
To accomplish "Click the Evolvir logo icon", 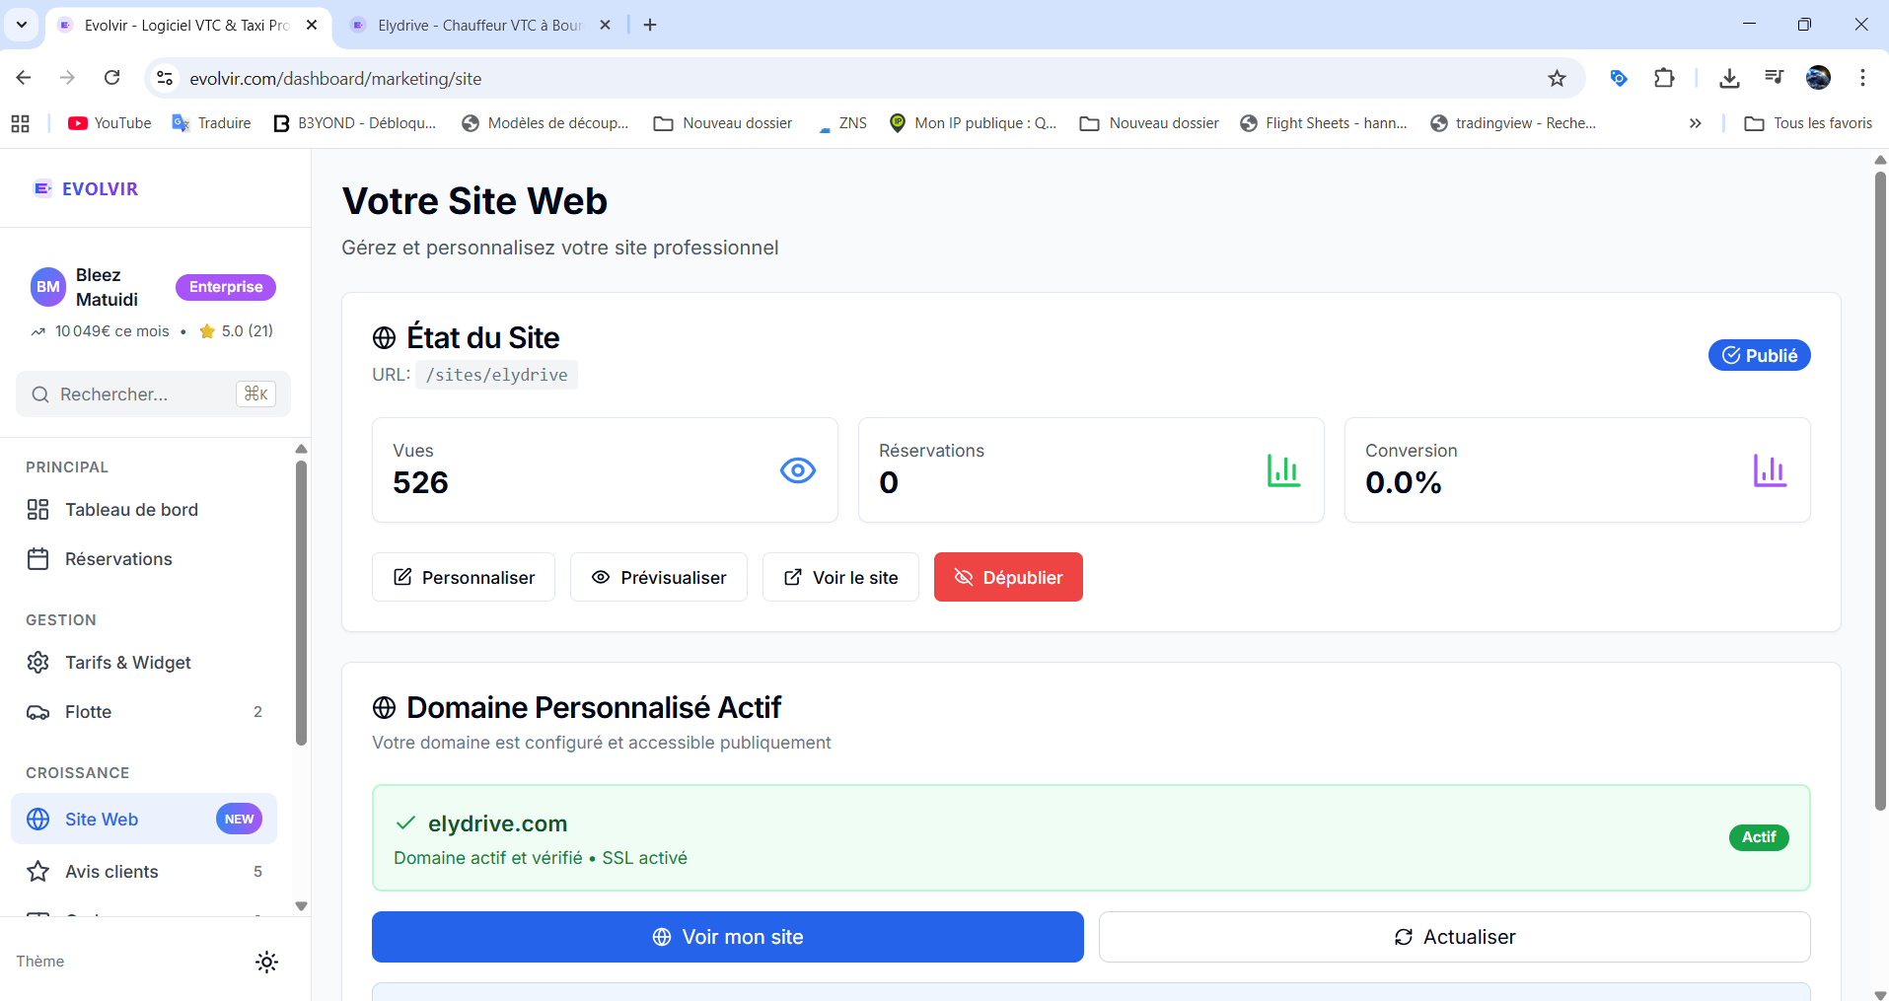I will [42, 188].
